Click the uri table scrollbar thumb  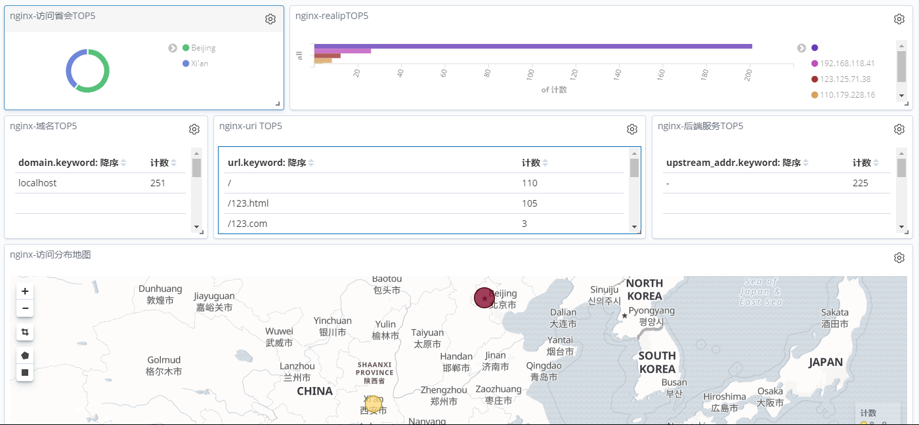point(634,168)
